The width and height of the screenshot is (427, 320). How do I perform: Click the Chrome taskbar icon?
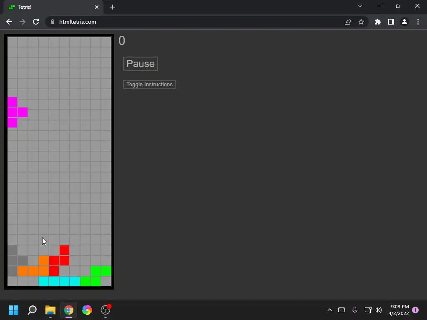point(69,310)
